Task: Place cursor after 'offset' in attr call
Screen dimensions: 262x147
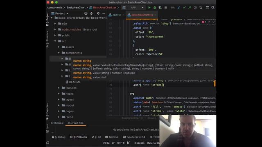Action: (163, 85)
